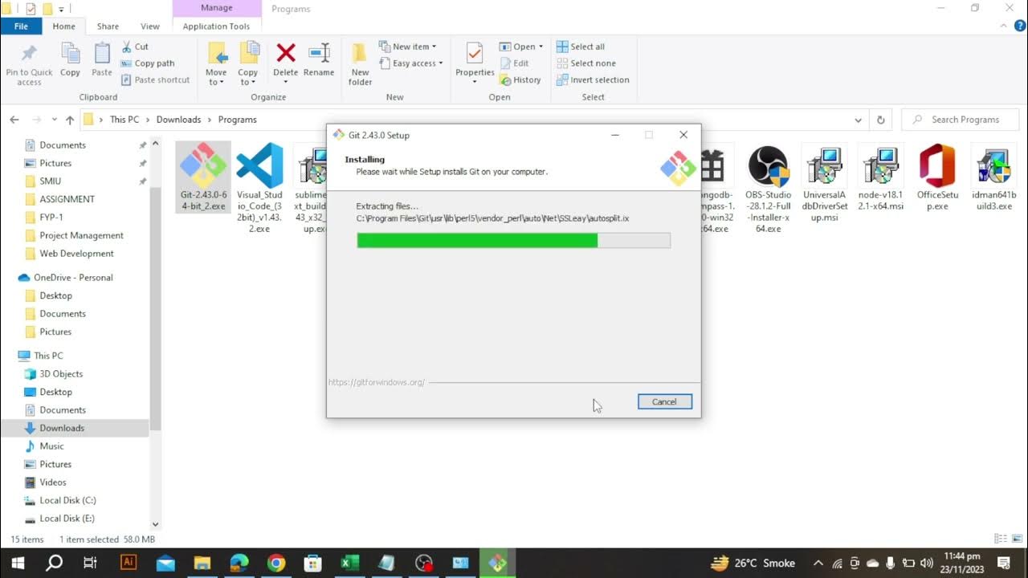Select Music in navigation pane
The image size is (1028, 578).
pyautogui.click(x=51, y=446)
